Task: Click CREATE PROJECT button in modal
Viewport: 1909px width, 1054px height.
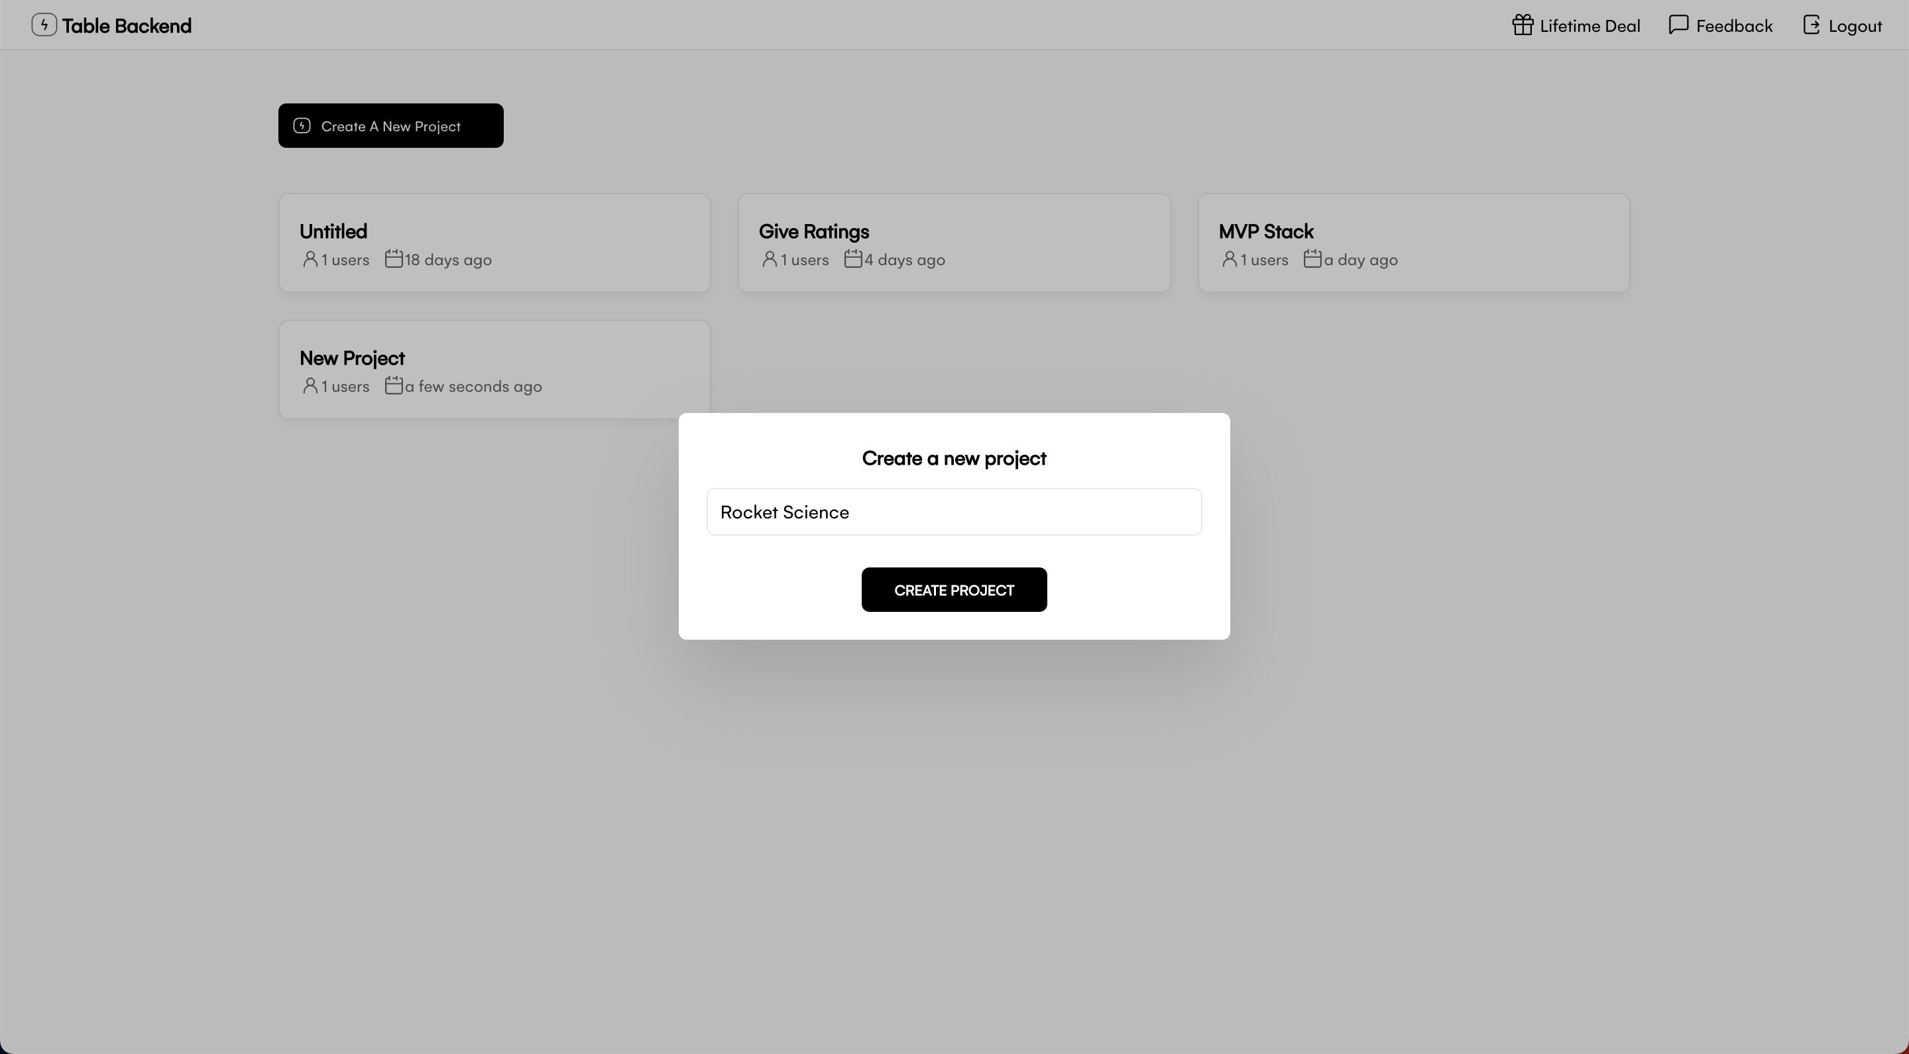Action: [954, 589]
